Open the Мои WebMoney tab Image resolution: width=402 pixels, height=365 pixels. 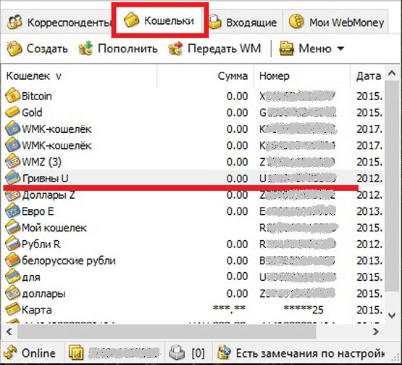pos(335,22)
